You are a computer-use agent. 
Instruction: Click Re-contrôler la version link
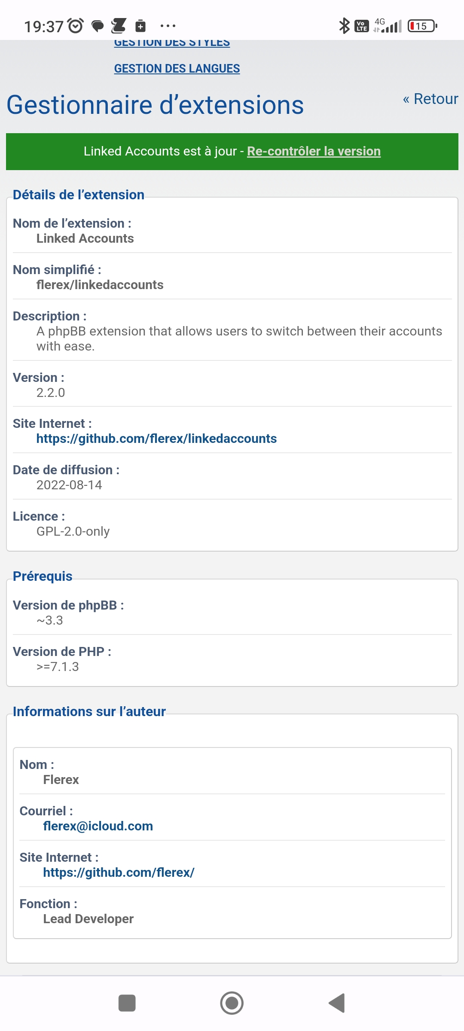(314, 151)
